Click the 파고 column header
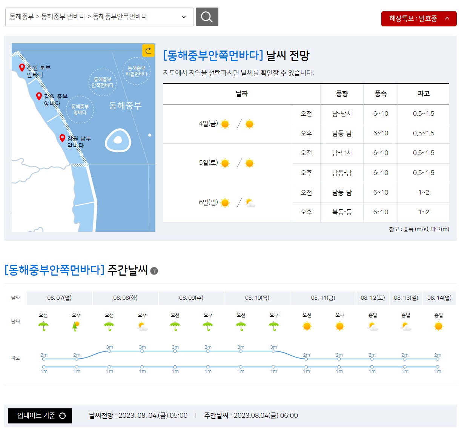The width and height of the screenshot is (459, 434). pyautogui.click(x=424, y=94)
